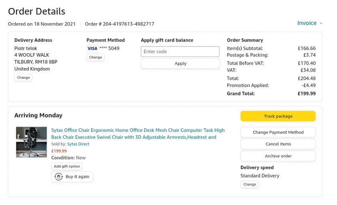Click the Grand Total amount £199.99
The width and height of the screenshot is (337, 205).
coord(307,94)
